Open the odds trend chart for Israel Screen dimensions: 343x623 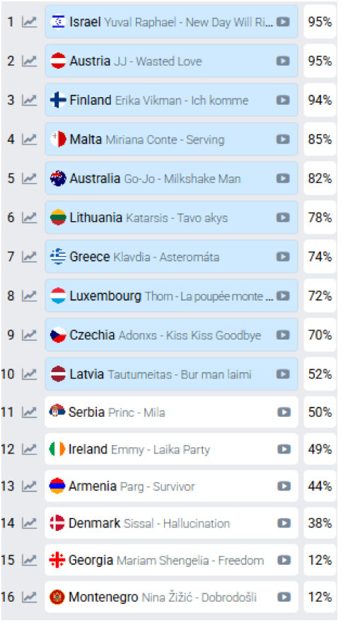coord(29,22)
